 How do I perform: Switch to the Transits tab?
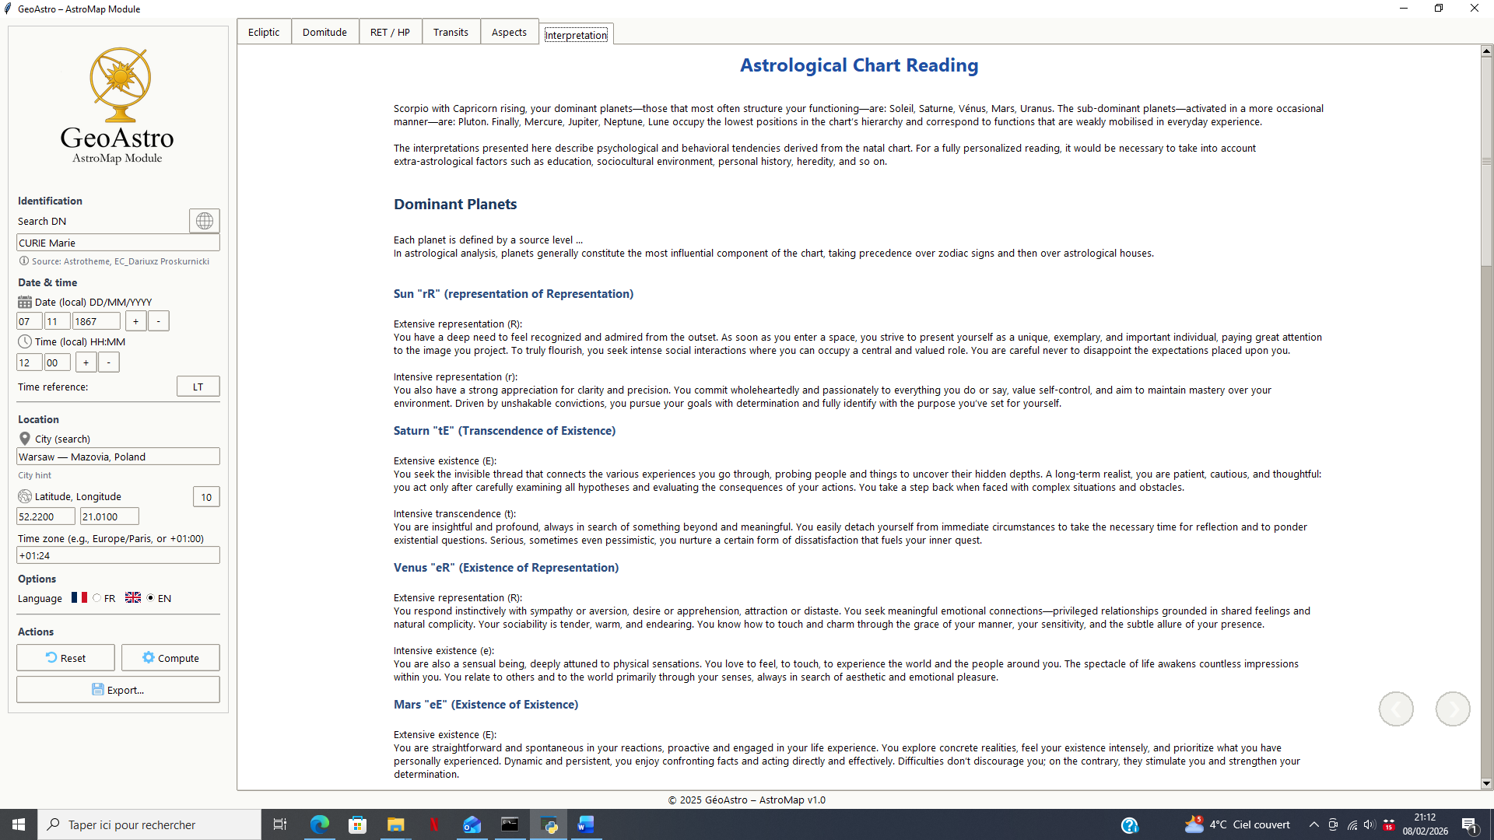(451, 32)
